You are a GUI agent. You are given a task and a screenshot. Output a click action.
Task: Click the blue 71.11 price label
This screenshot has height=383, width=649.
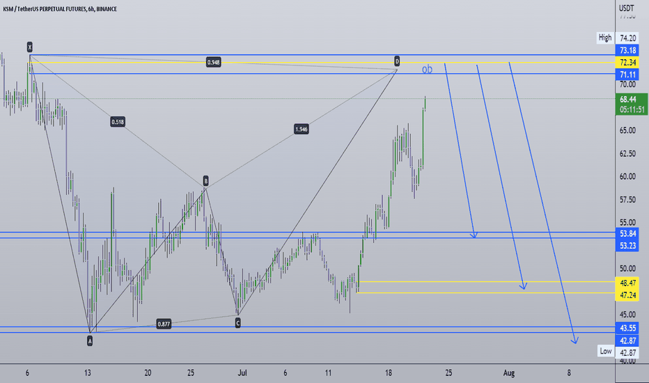click(x=627, y=75)
